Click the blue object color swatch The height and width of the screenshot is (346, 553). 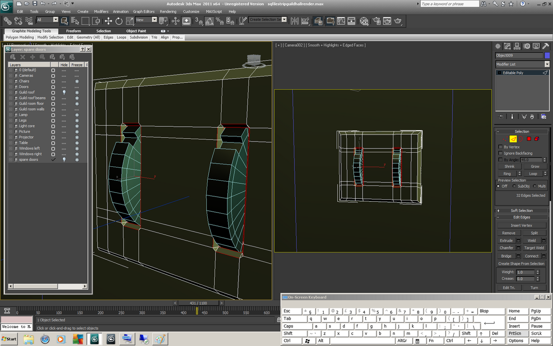coord(547,55)
